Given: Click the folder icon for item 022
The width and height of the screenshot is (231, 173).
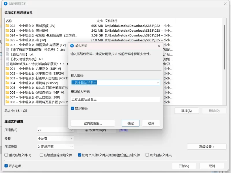Looking at the screenshot, I should coord(8,26).
